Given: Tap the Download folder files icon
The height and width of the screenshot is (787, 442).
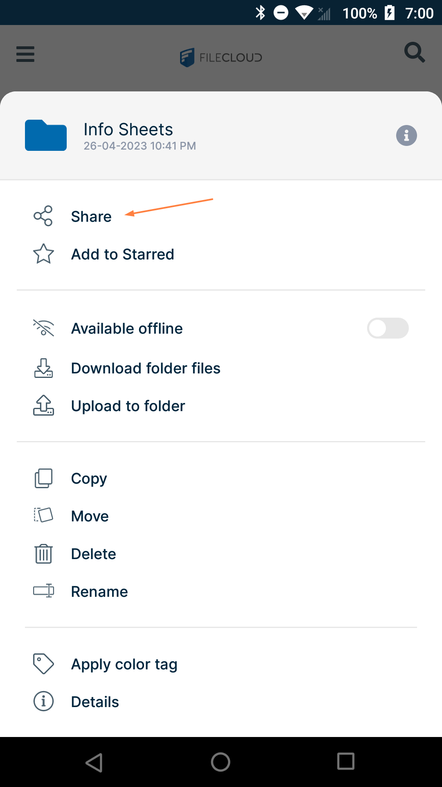Looking at the screenshot, I should click(43, 368).
